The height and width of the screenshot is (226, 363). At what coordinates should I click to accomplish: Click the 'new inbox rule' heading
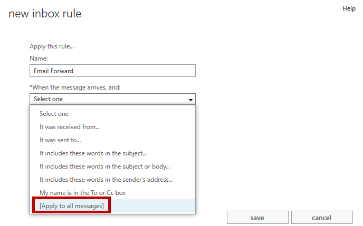45,13
